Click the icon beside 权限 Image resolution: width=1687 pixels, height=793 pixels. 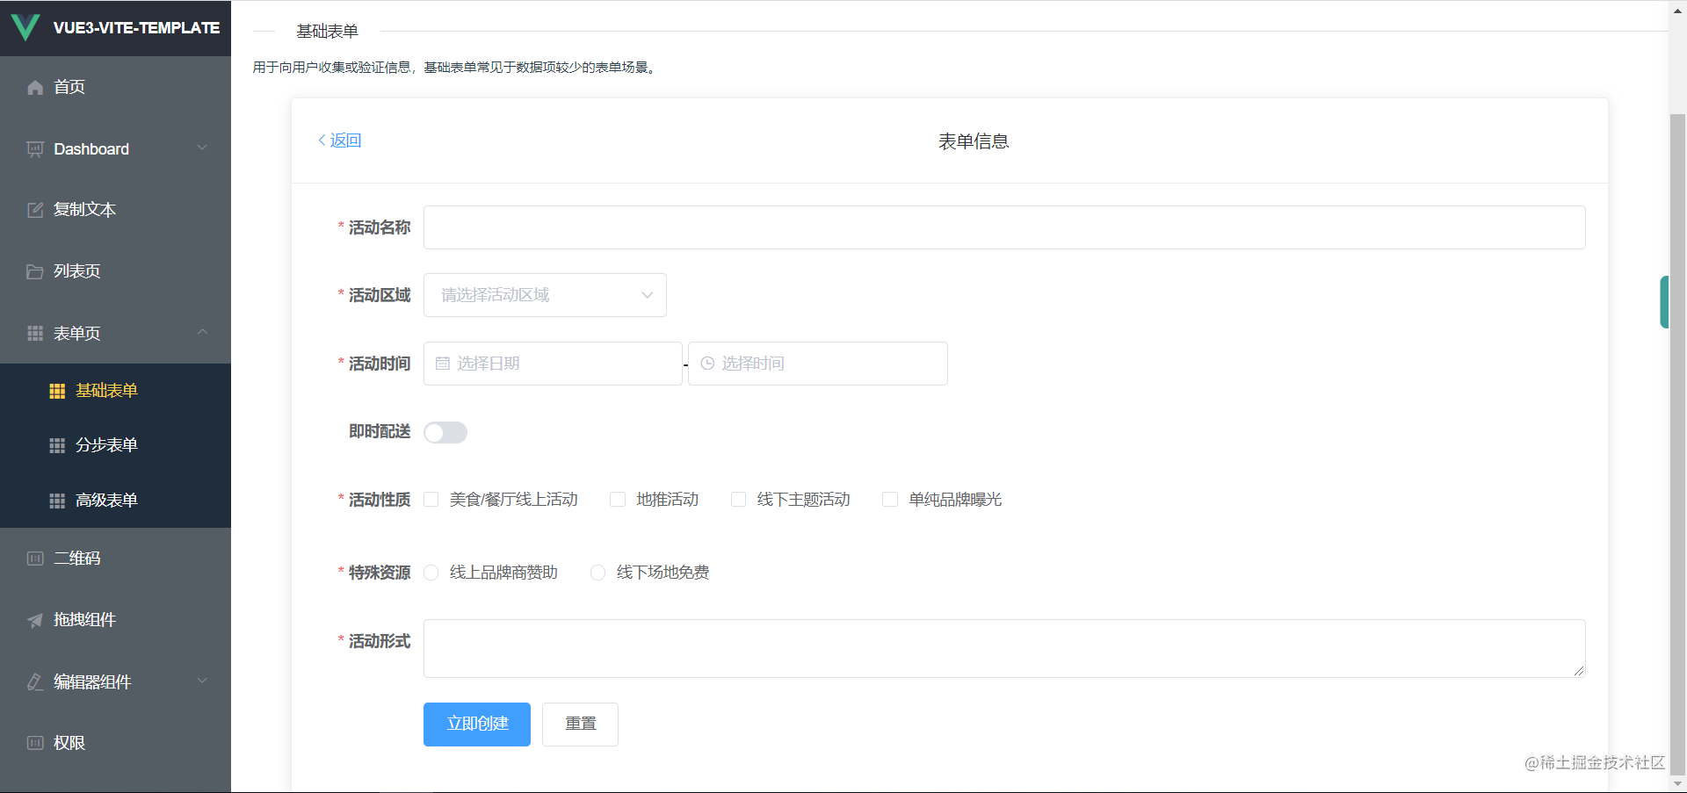(35, 743)
